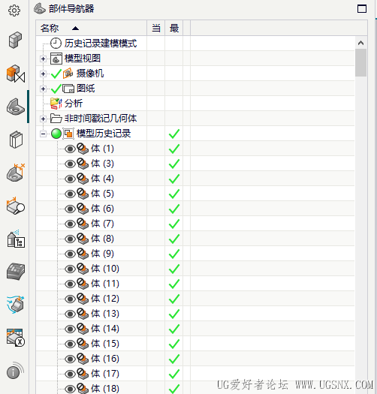377x394 pixels.
Task: Click the 分析 folder icon
Action: 56,104
